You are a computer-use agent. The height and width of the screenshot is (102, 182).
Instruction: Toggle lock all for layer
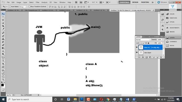[x=148, y=43]
